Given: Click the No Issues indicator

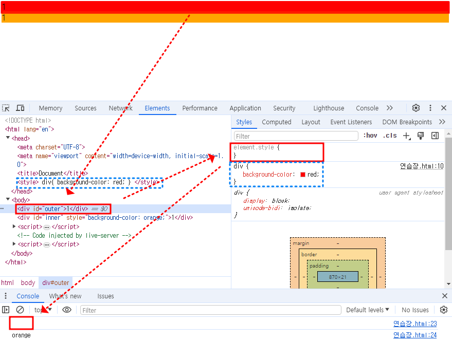Looking at the screenshot, I should tap(415, 310).
